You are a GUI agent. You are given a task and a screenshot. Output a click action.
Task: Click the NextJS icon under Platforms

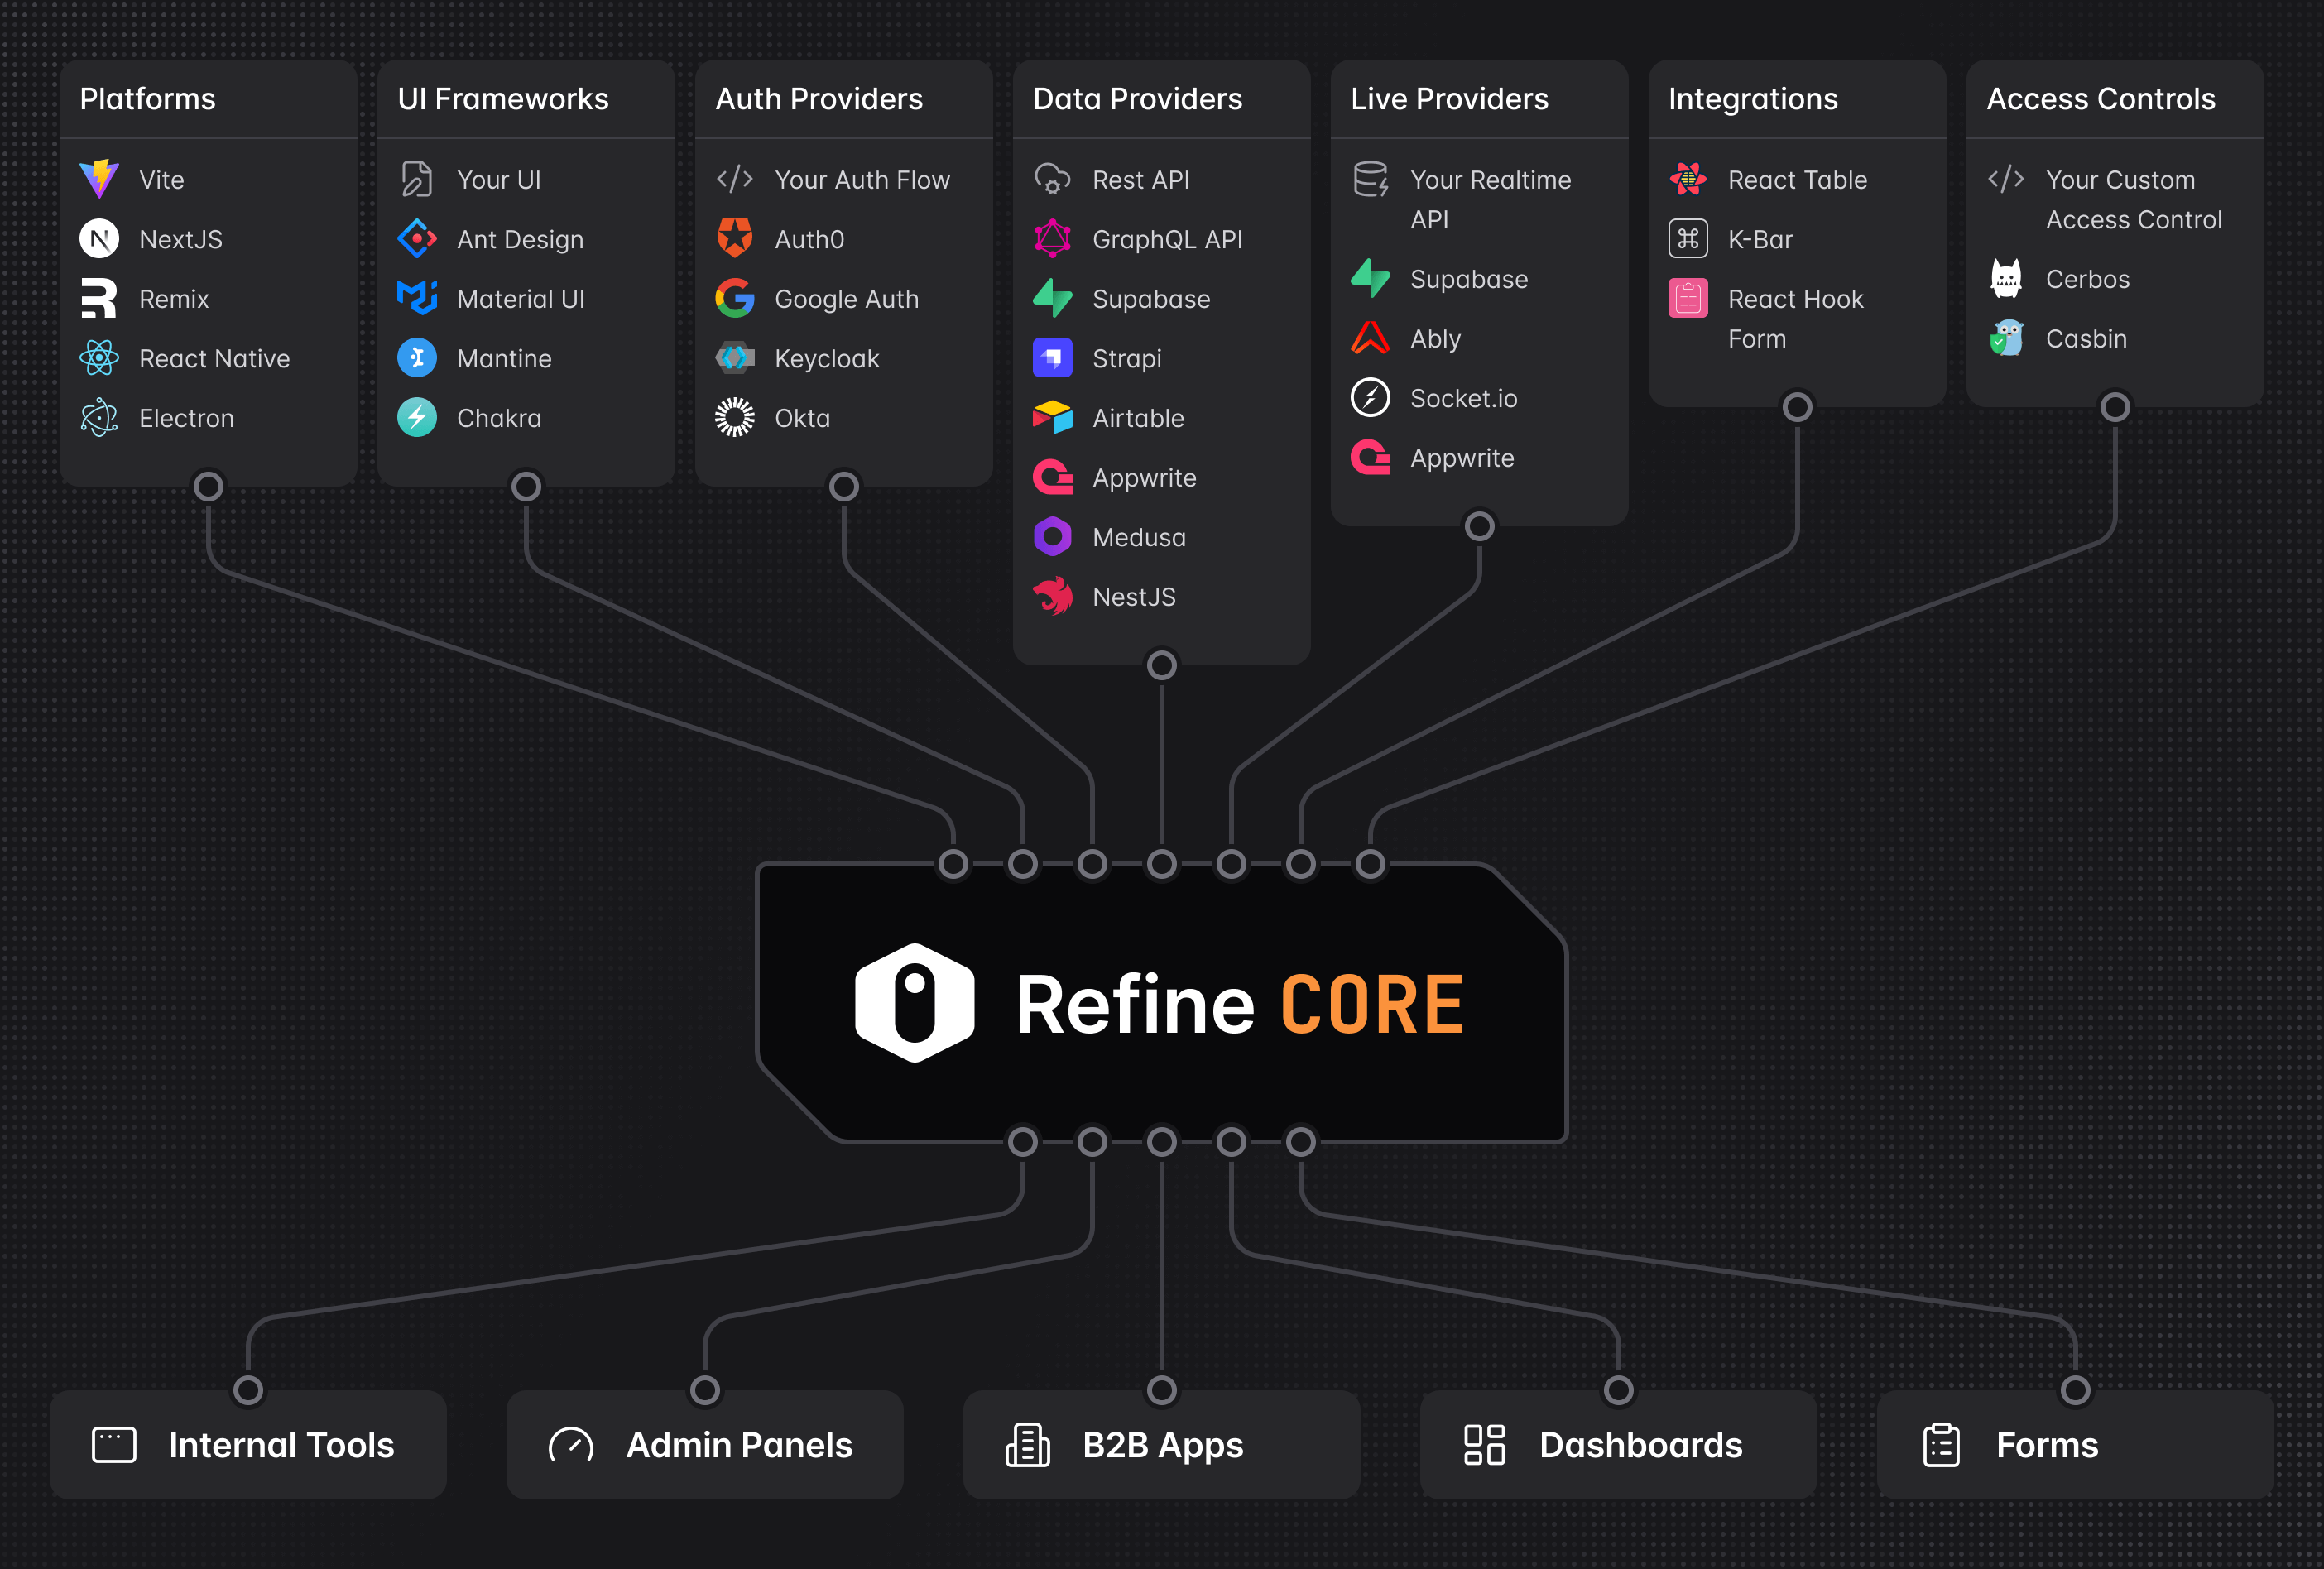click(100, 239)
